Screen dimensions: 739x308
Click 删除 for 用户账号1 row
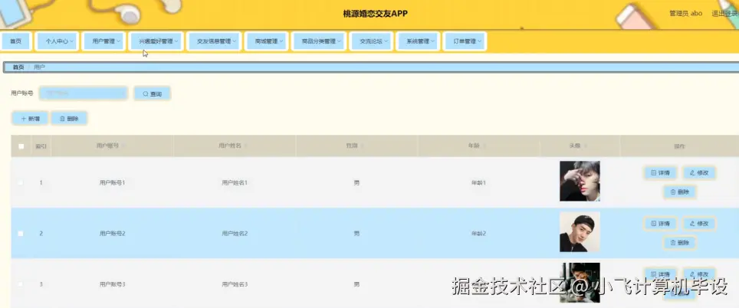[680, 192]
